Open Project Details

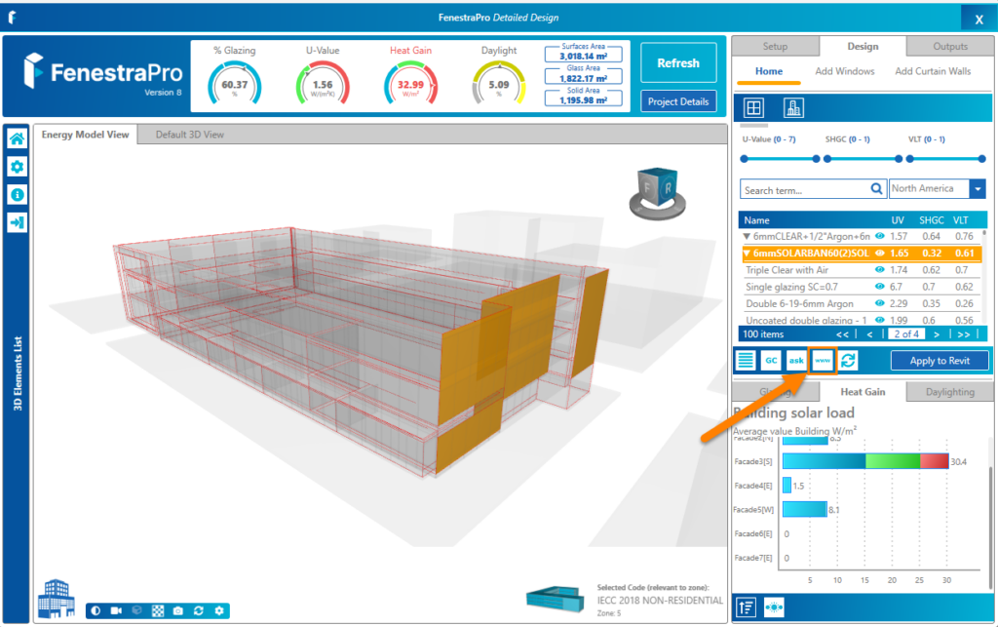[678, 101]
